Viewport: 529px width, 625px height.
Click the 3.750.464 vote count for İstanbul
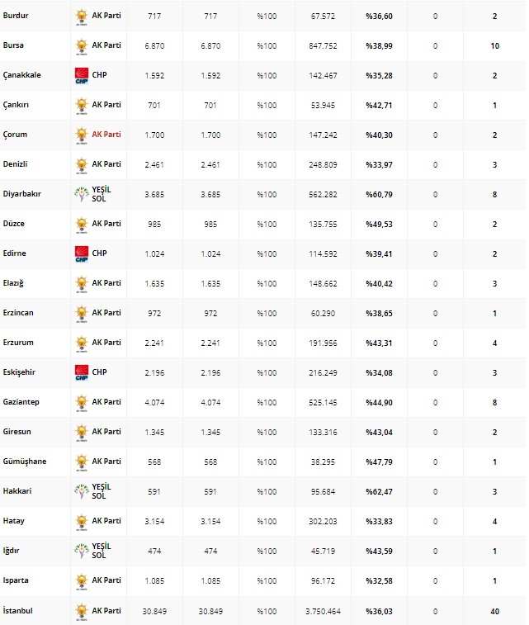[323, 611]
